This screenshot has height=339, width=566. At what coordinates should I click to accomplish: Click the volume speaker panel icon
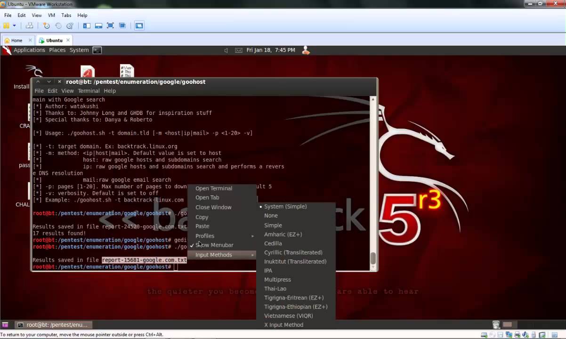226,50
